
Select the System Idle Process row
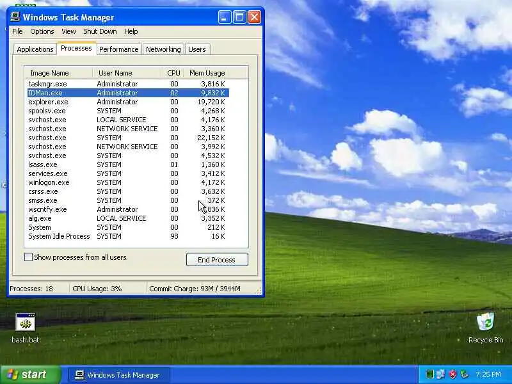pos(128,236)
